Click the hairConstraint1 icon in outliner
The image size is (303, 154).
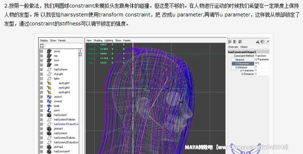coord(49,152)
